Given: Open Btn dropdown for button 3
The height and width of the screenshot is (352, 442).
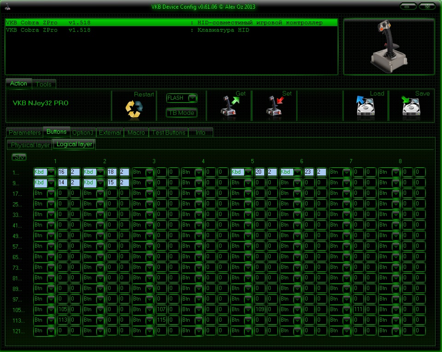Looking at the screenshot, I should tap(150, 172).
